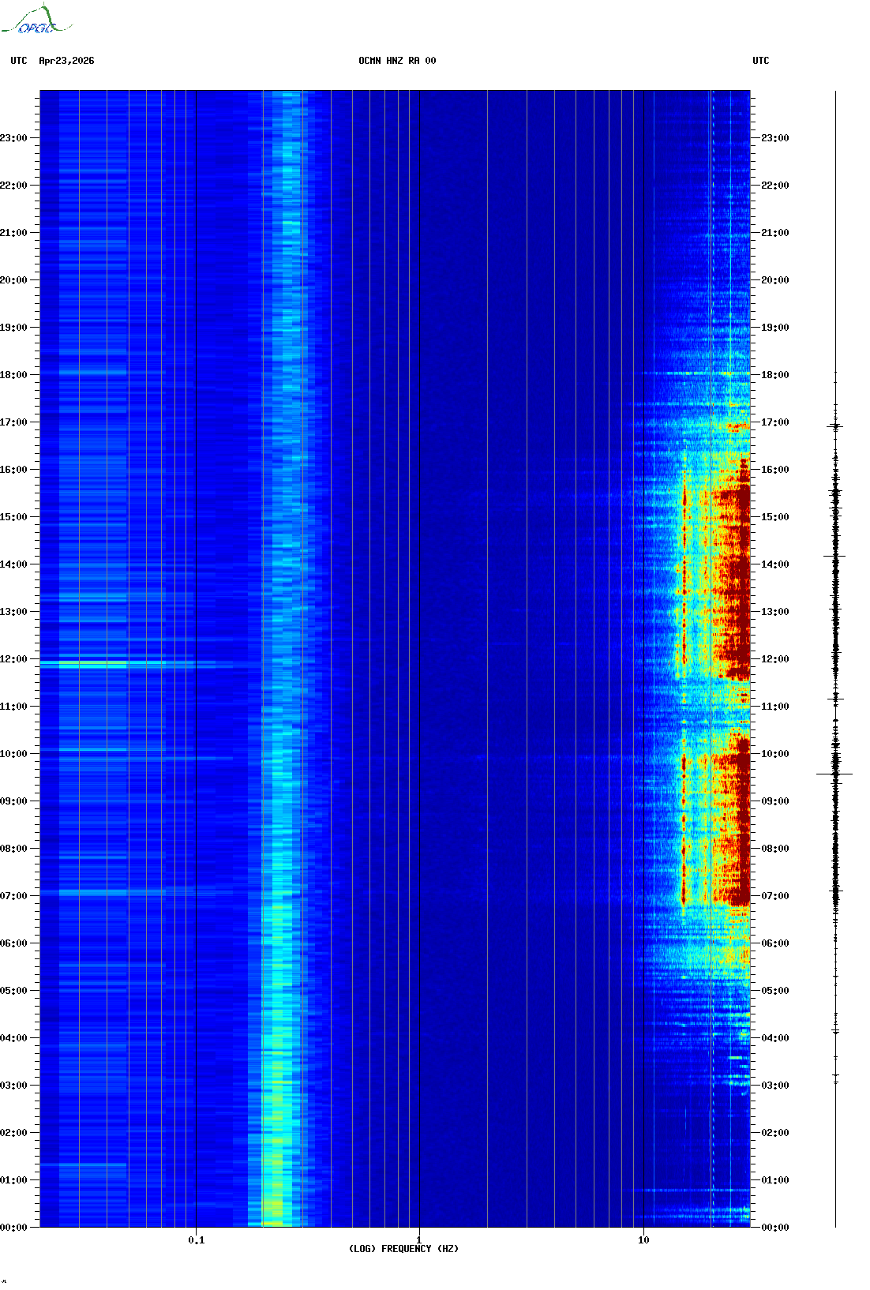
Task: Click the dark red high-frequency patch near 14:00
Action: click(x=734, y=564)
